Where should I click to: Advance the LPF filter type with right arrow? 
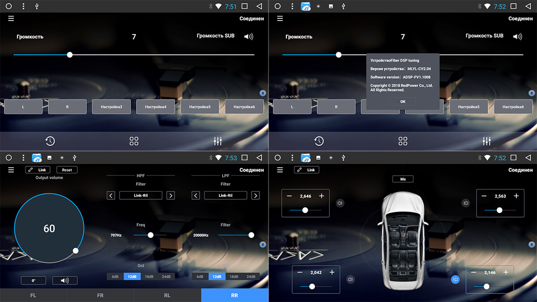[x=255, y=195]
